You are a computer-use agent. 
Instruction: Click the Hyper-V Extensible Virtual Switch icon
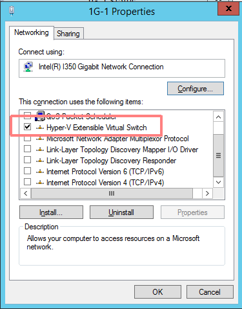pyautogui.click(x=40, y=128)
